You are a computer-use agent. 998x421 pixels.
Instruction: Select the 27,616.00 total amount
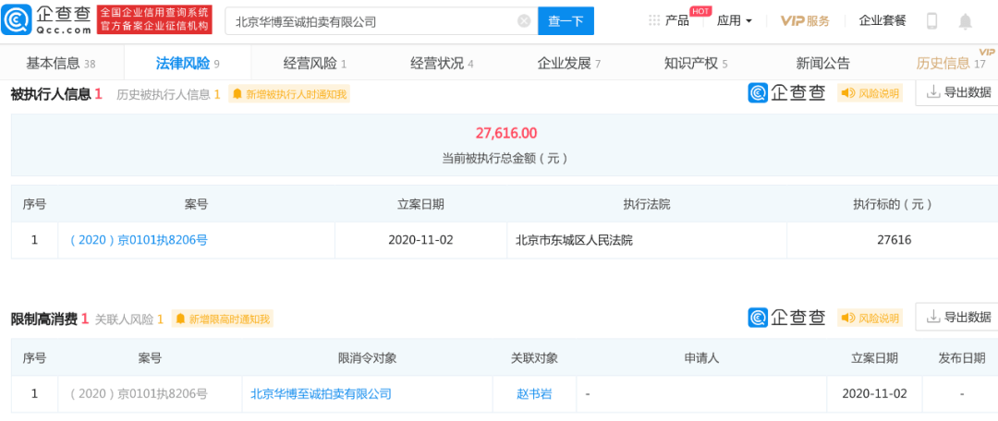pos(506,133)
